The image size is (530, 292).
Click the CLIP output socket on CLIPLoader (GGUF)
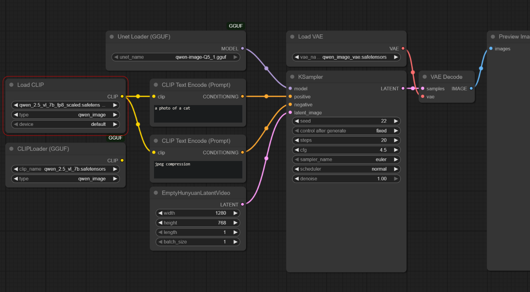pos(122,160)
